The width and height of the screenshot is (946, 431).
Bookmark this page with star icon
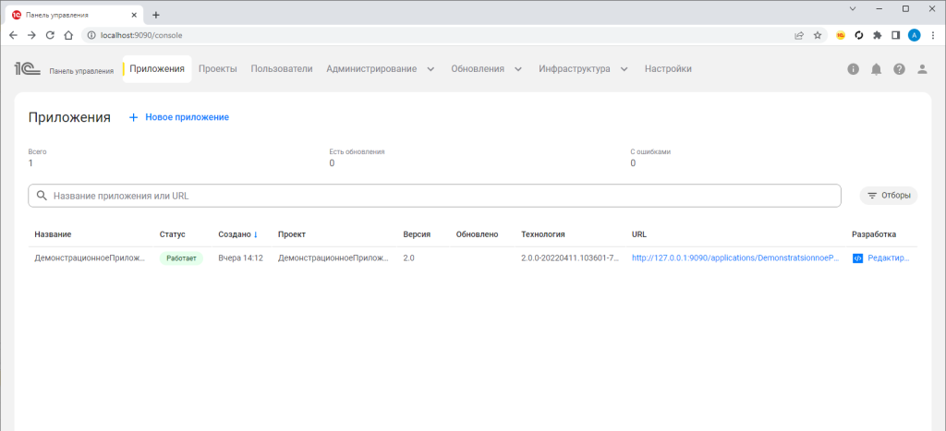pyautogui.click(x=818, y=35)
